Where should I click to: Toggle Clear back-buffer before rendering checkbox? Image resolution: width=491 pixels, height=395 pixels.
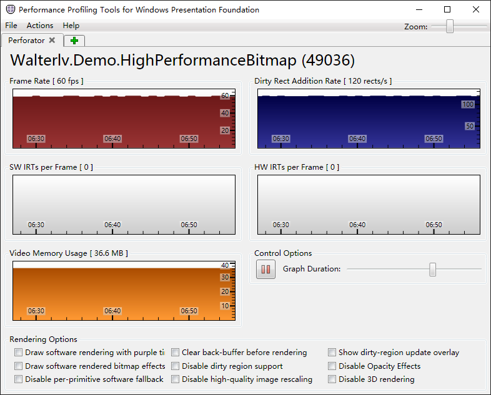click(x=176, y=353)
